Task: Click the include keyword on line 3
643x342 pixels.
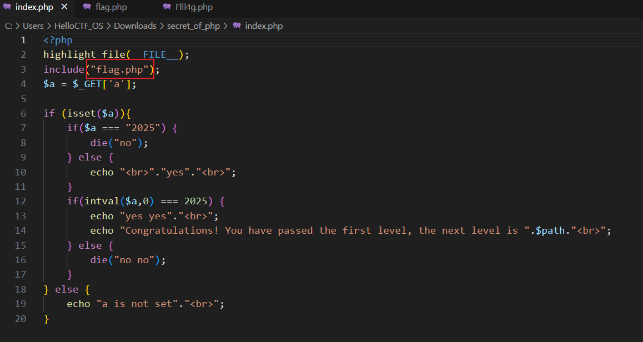Action: click(64, 69)
